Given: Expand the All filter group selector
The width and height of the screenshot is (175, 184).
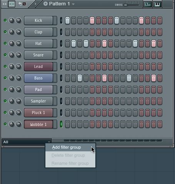Looking at the screenshot, I should pyautogui.click(x=27, y=142).
